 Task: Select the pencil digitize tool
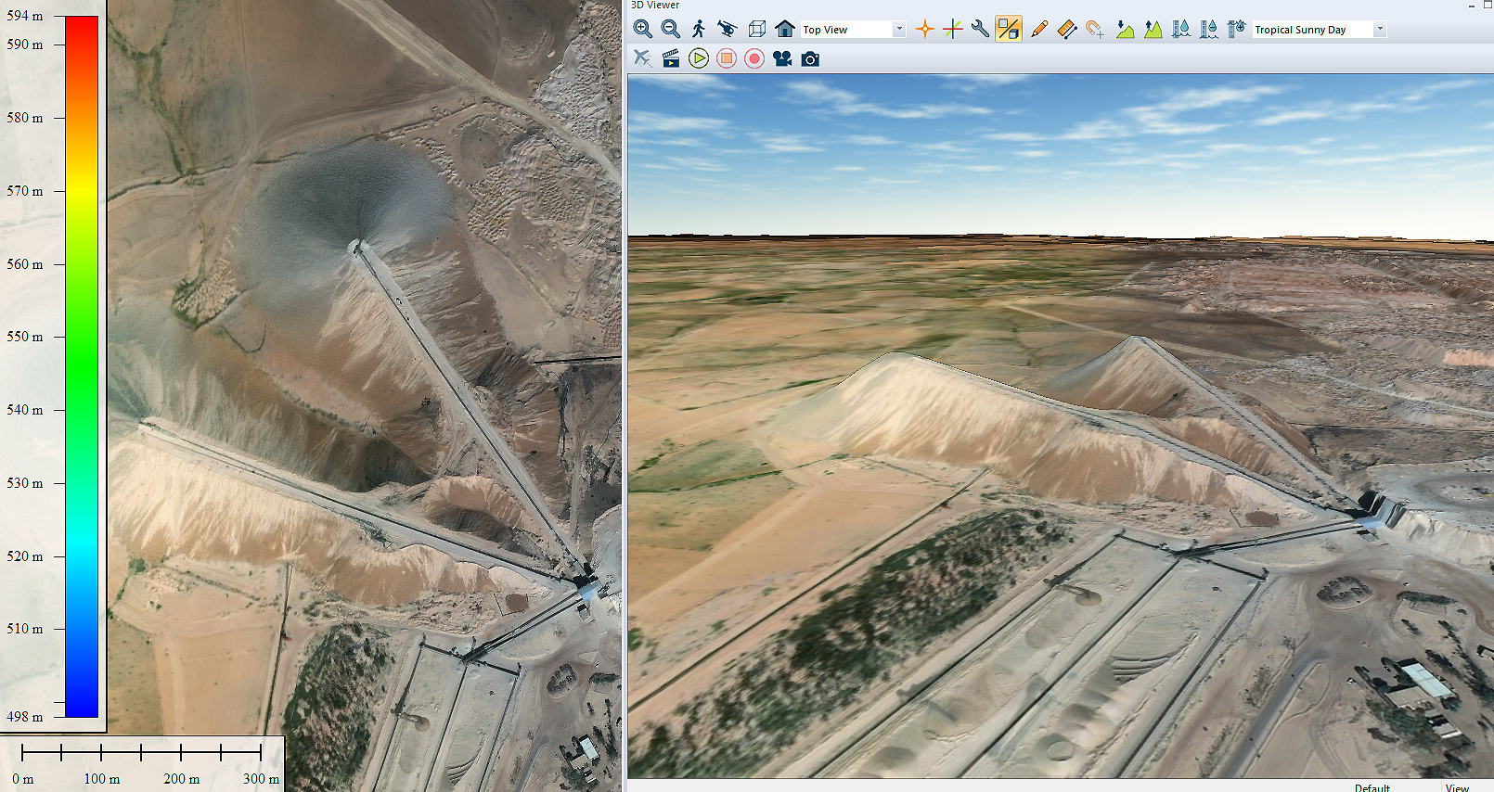coord(1039,30)
